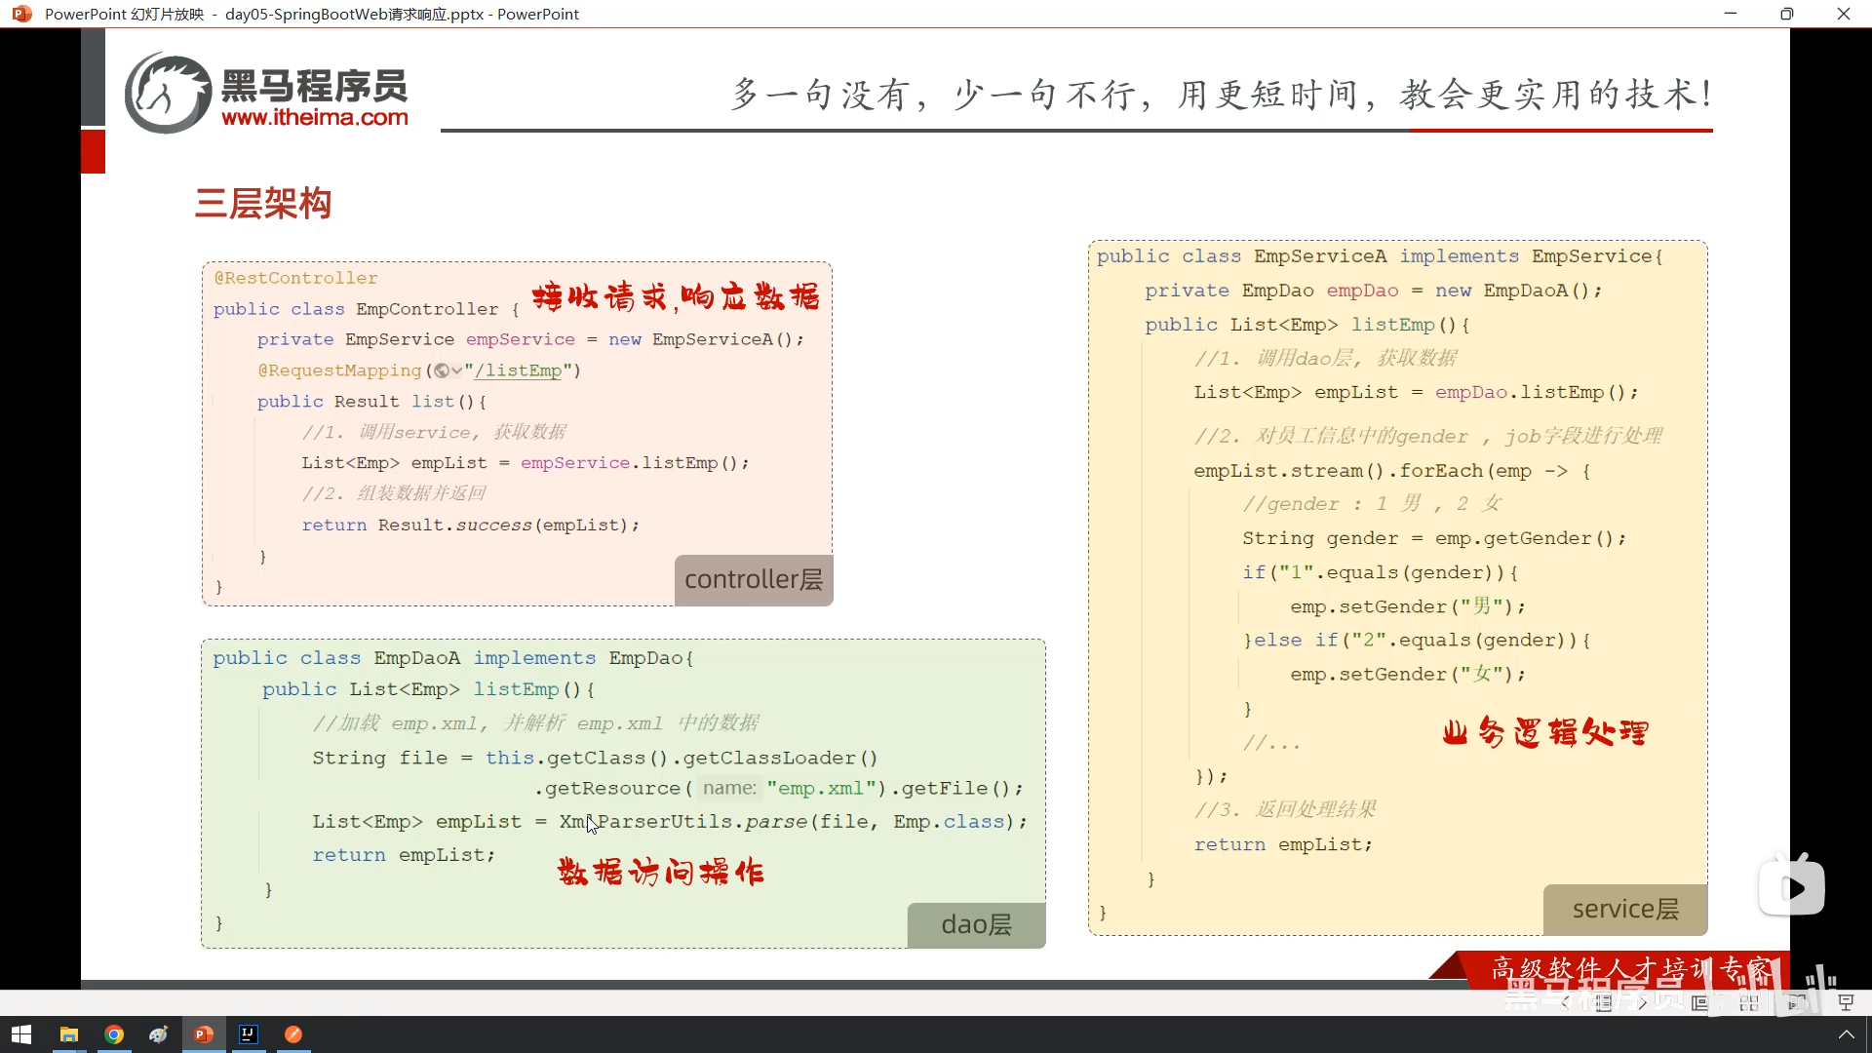Open Windows Start menu

tap(21, 1034)
